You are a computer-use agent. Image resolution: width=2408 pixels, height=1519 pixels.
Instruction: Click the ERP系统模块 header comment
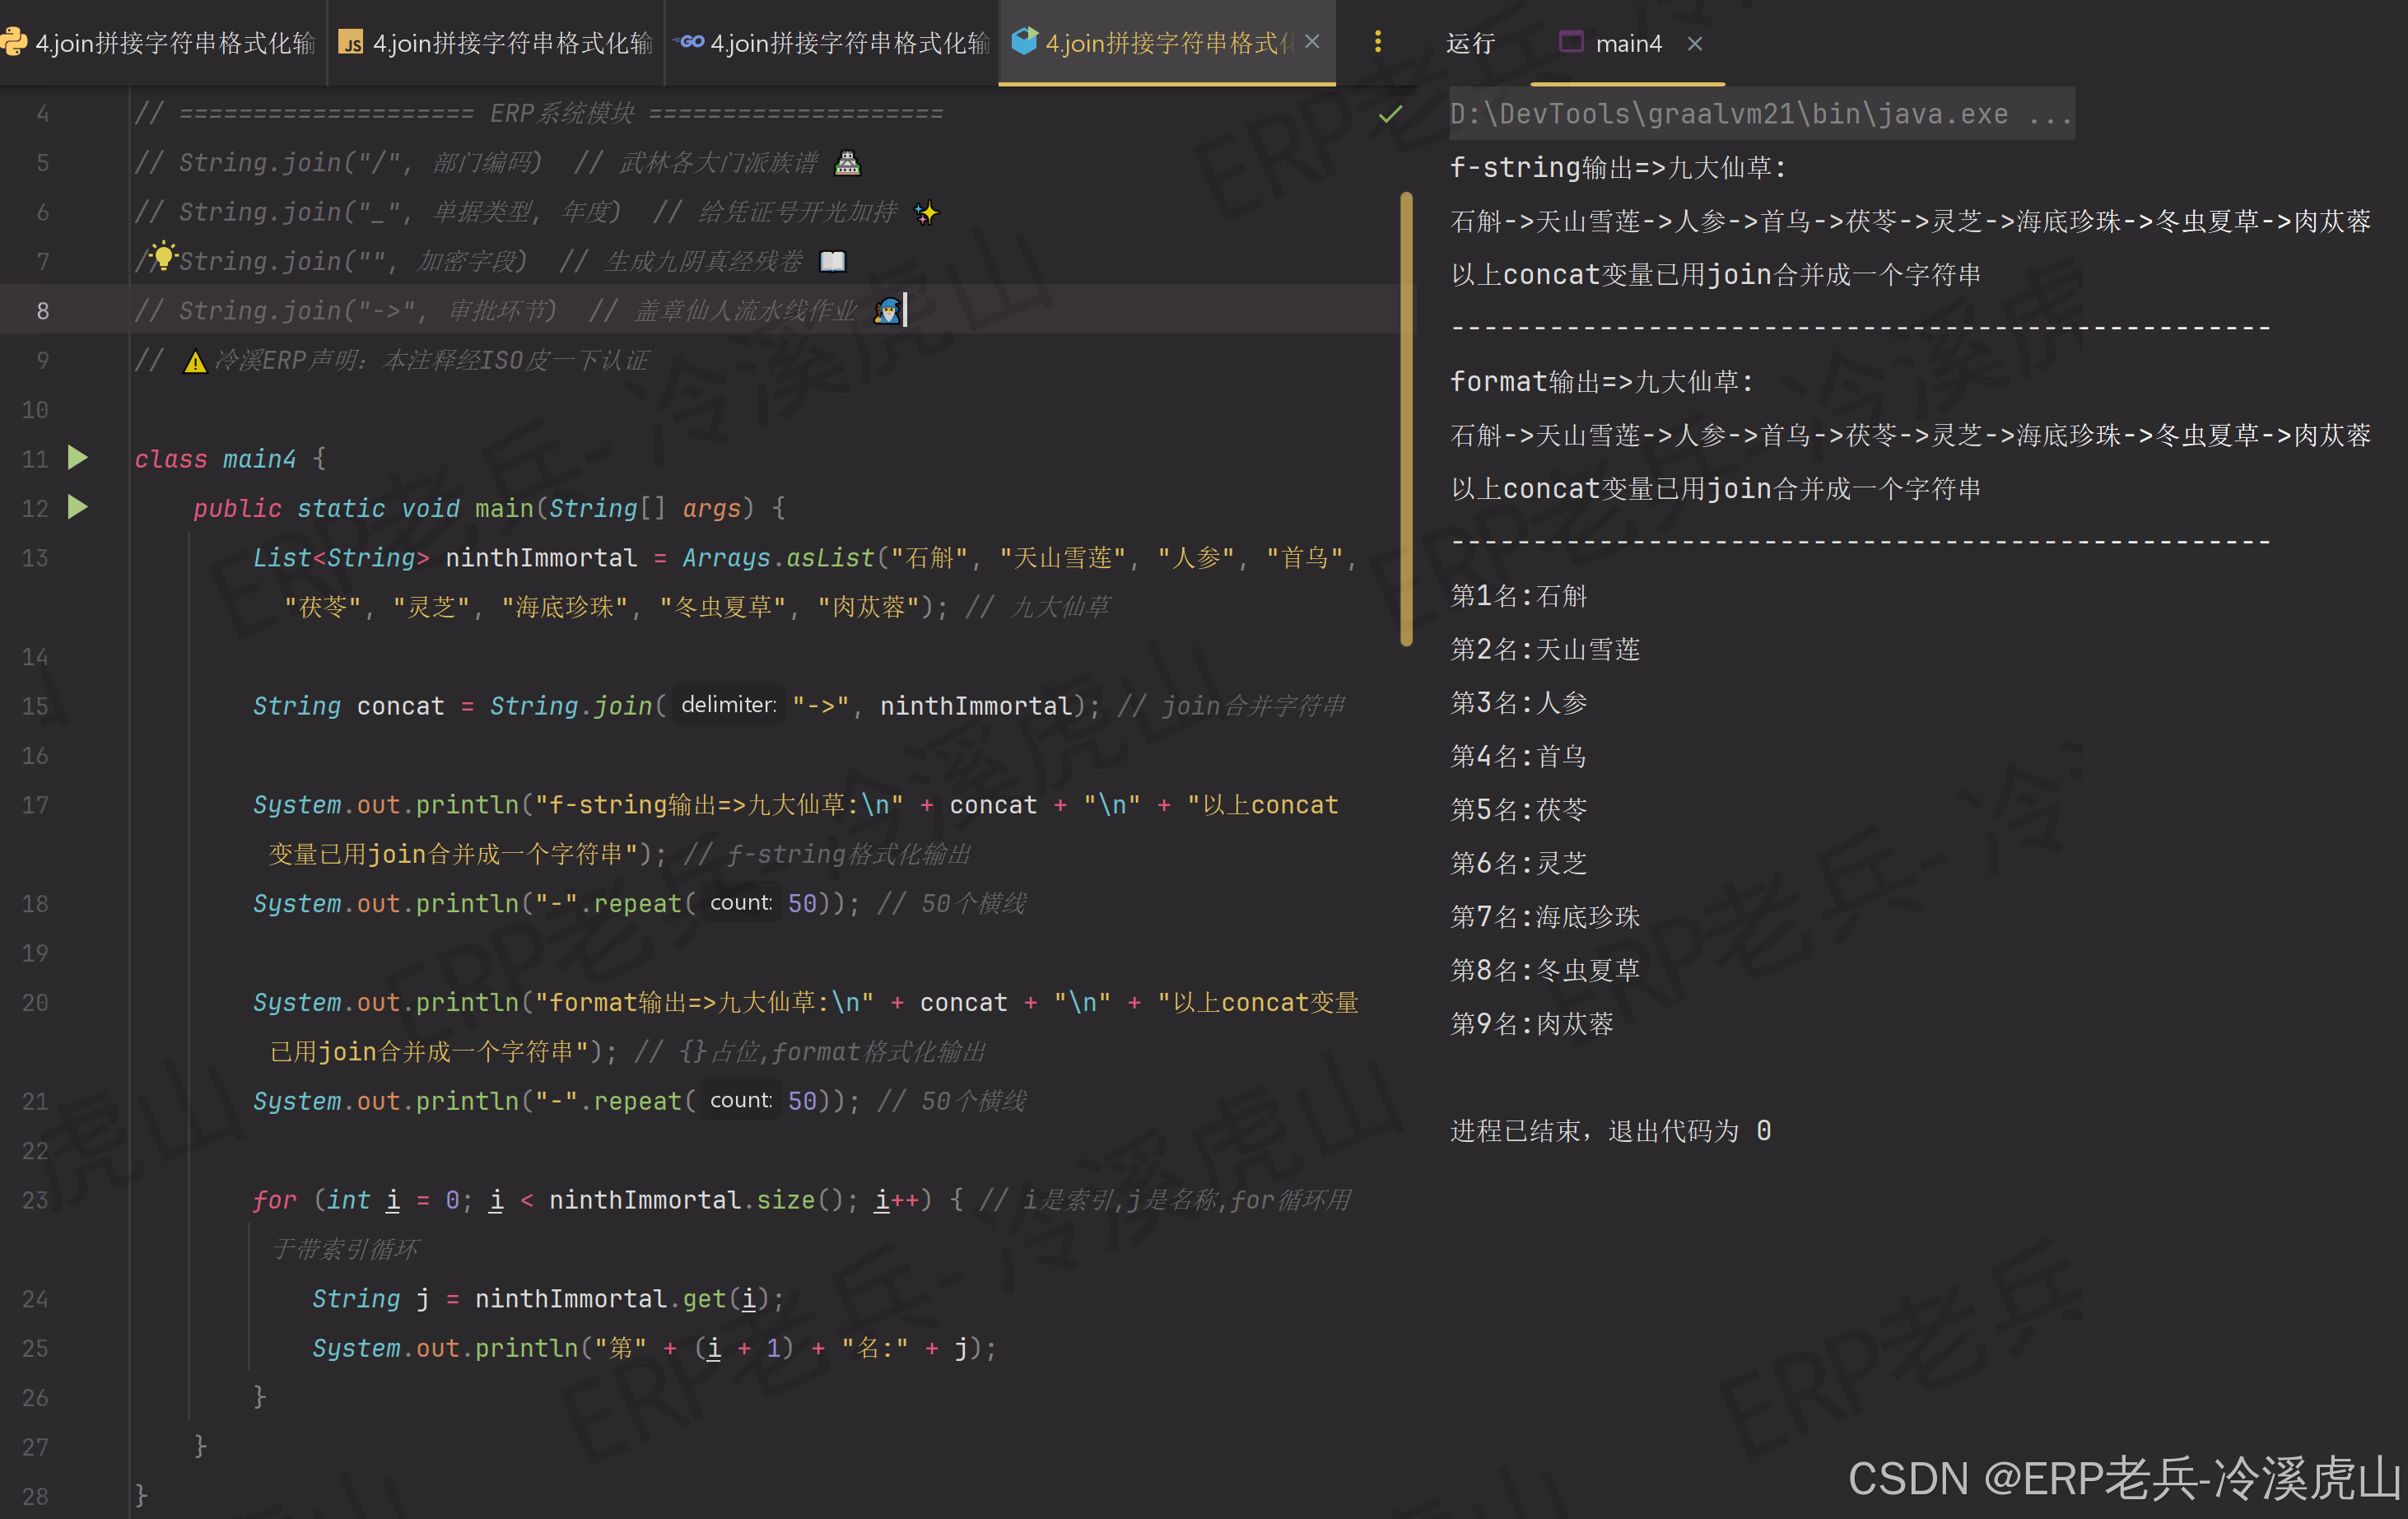point(539,113)
